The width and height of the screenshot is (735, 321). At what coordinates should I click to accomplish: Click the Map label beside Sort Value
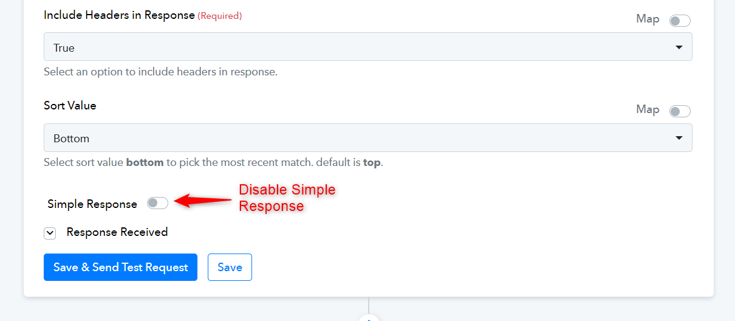click(648, 109)
